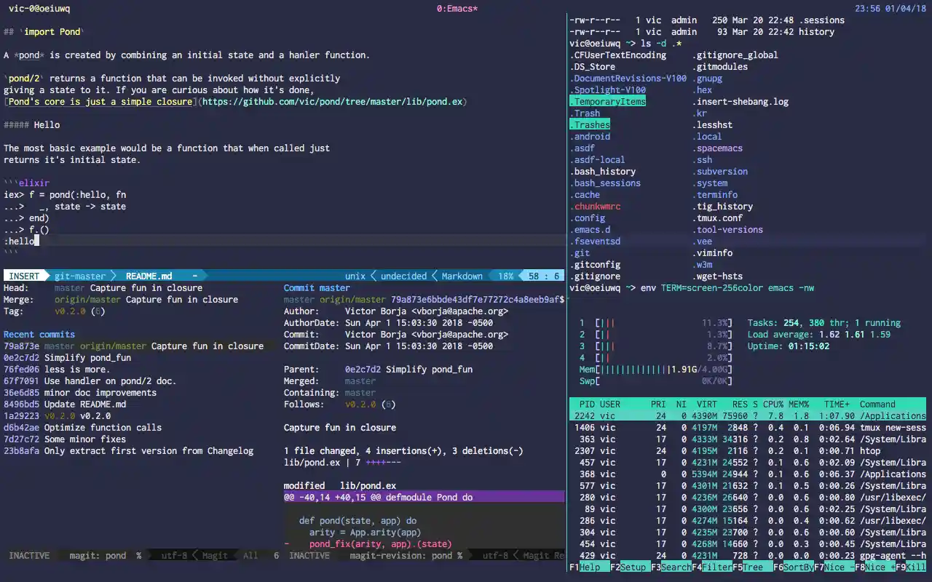This screenshot has width=932, height=582.
Task: Sort htop by the PID column header
Action: coord(587,404)
